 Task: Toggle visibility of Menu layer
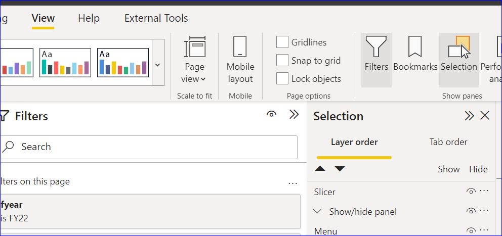point(471,230)
